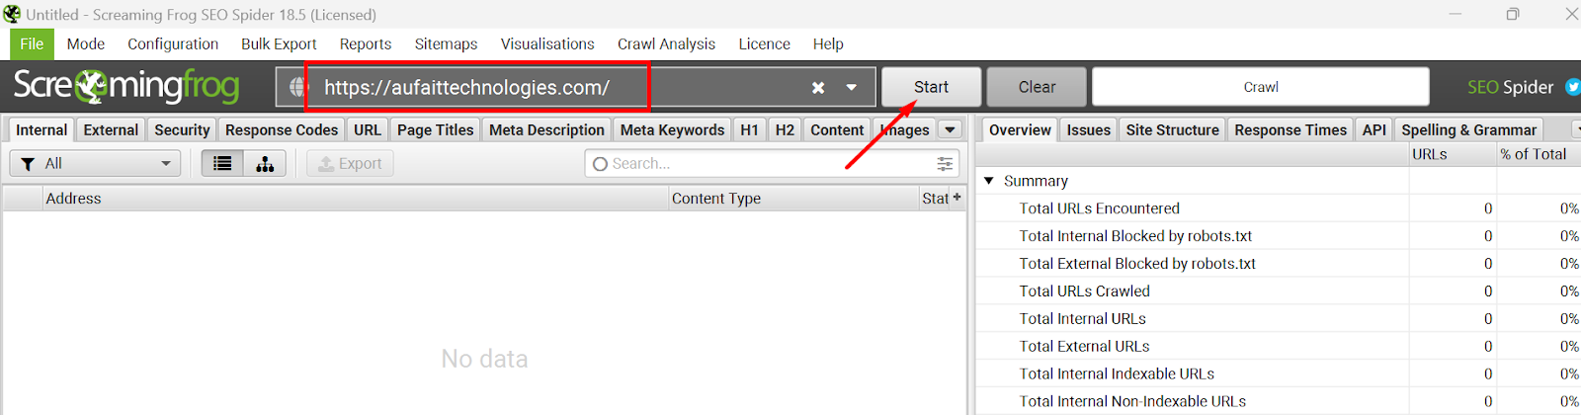Select the External tab
Image resolution: width=1581 pixels, height=415 pixels.
[111, 129]
